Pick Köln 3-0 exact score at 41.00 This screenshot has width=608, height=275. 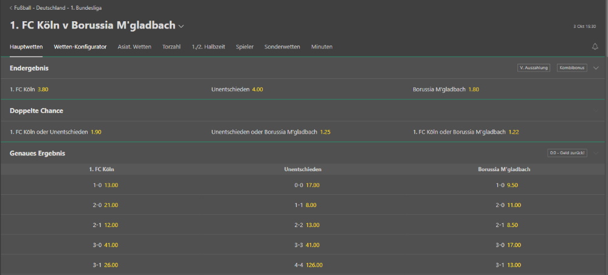(105, 245)
